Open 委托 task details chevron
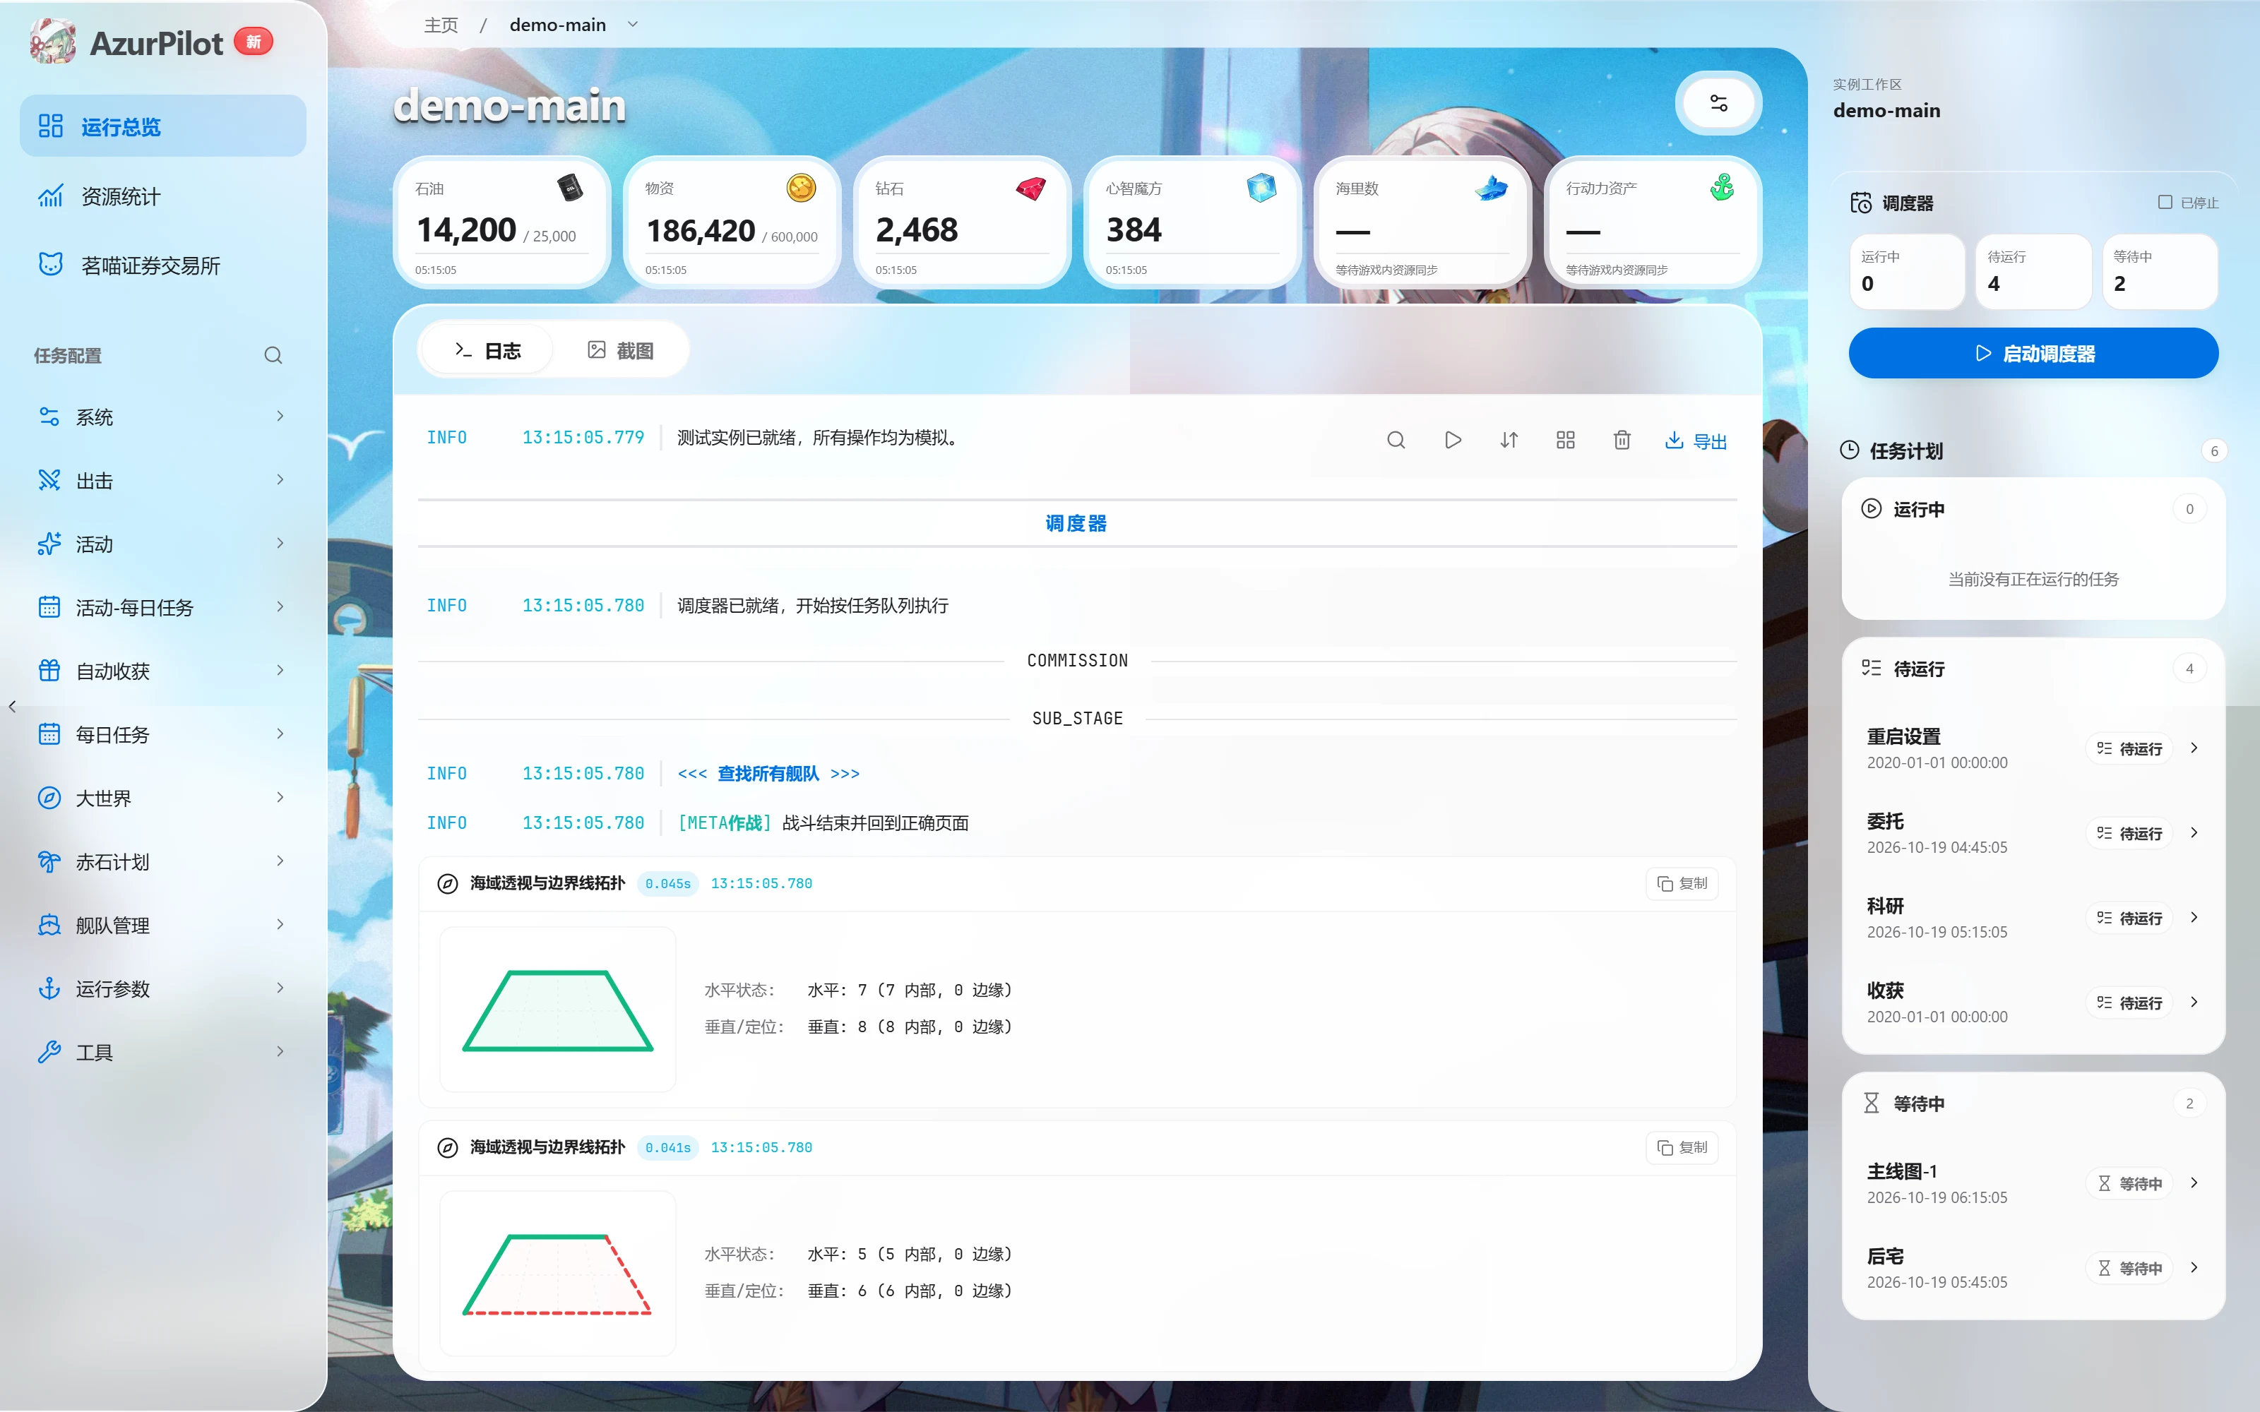The image size is (2260, 1412). click(x=2194, y=832)
